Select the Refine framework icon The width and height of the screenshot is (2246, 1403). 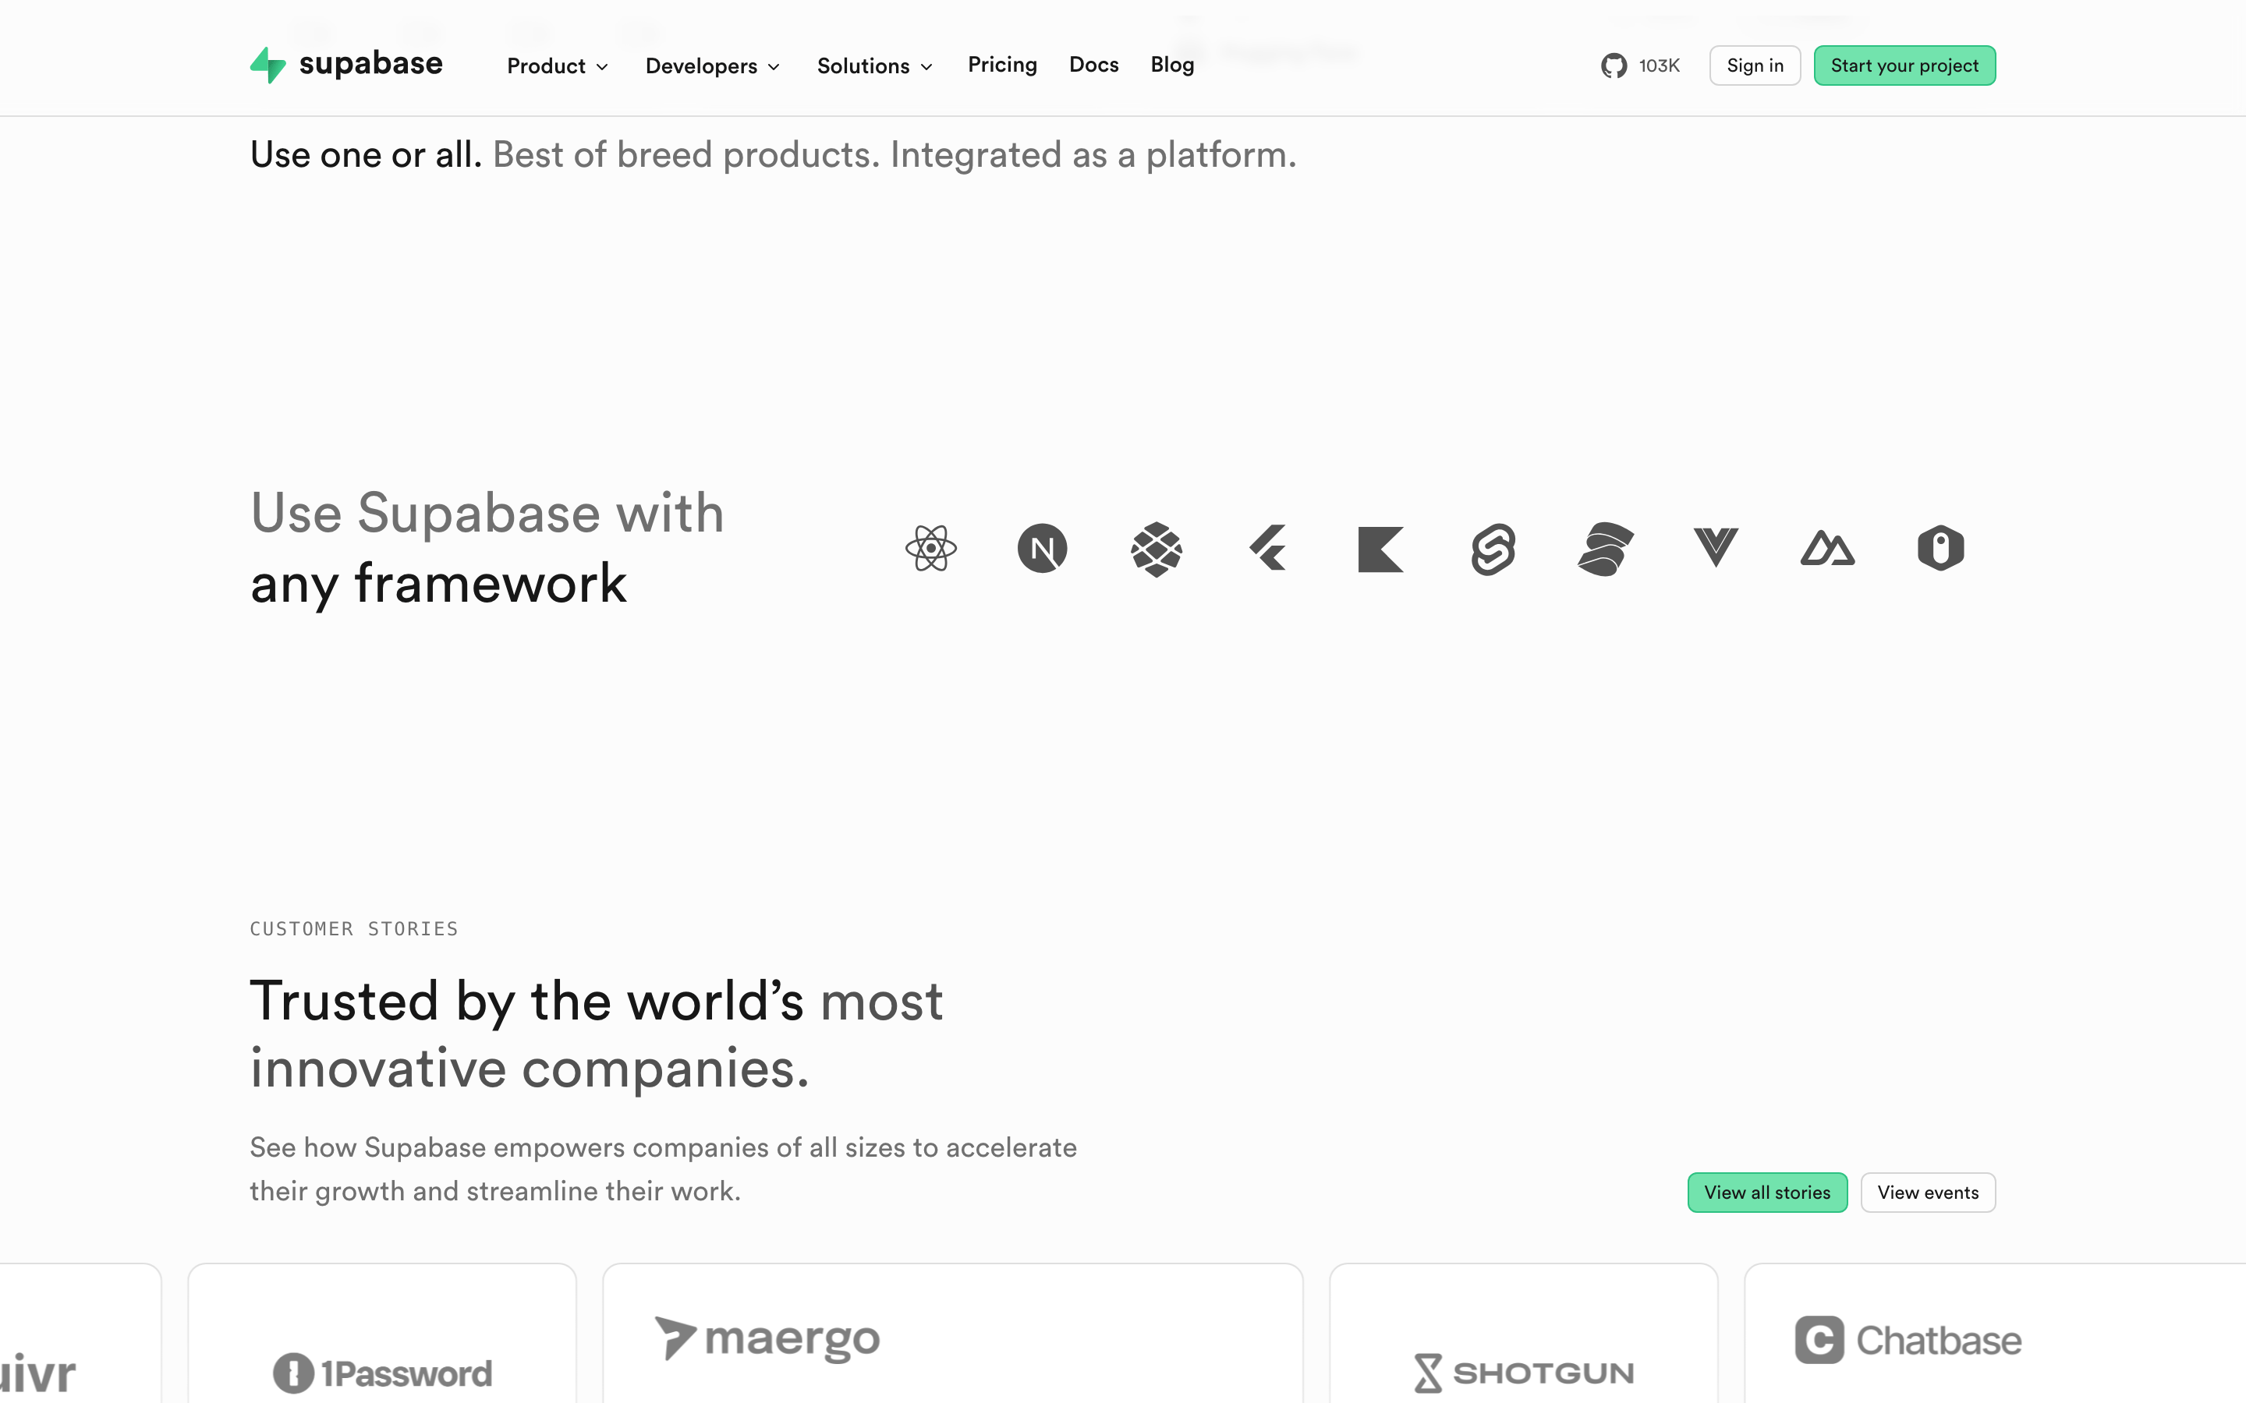coord(1940,549)
